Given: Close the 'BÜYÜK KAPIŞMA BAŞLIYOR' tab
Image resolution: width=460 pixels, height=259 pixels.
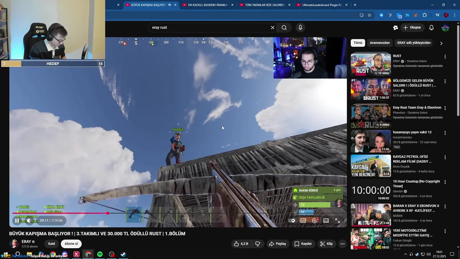Looking at the screenshot, I should pos(175,5).
